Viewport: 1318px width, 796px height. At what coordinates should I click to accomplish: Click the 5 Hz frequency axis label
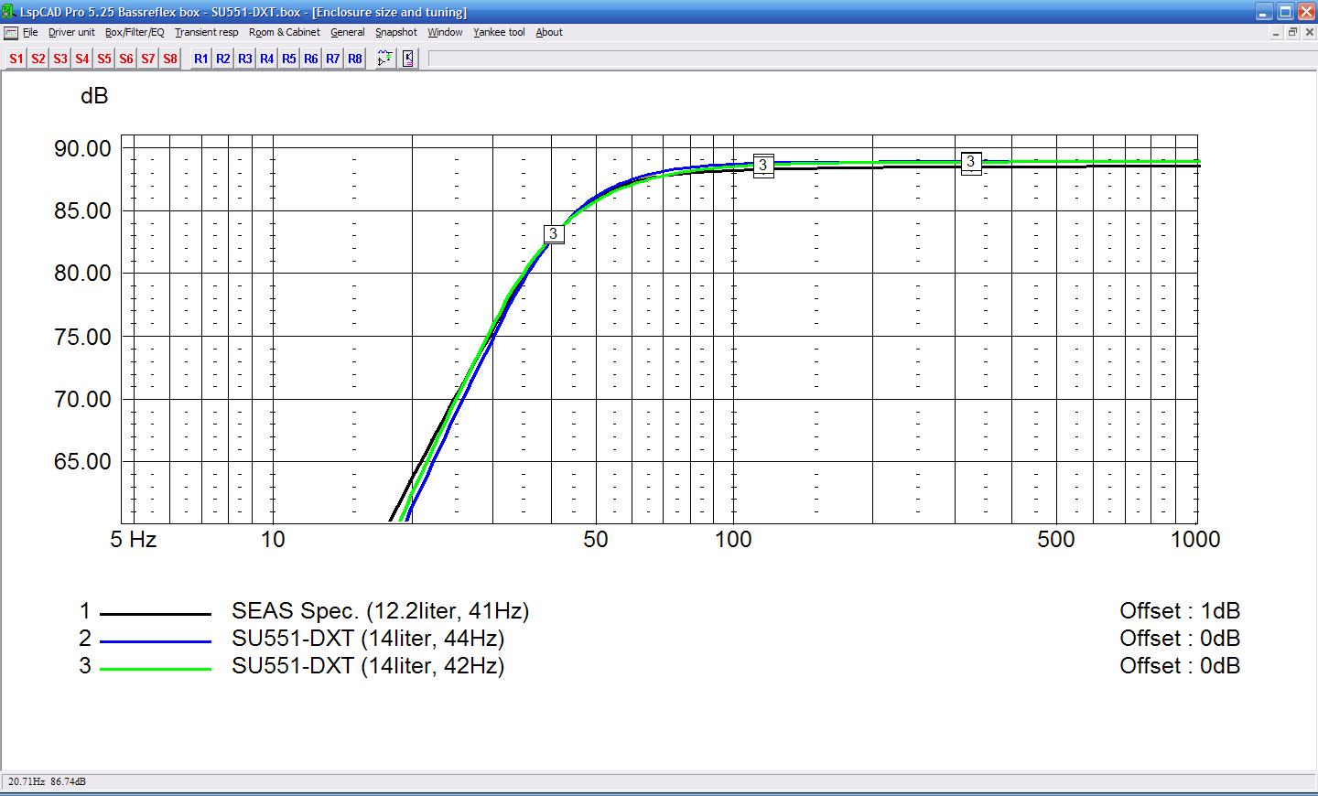pyautogui.click(x=134, y=540)
